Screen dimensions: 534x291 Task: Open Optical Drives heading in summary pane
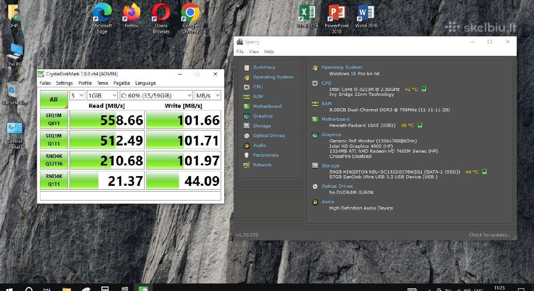[x=337, y=186]
